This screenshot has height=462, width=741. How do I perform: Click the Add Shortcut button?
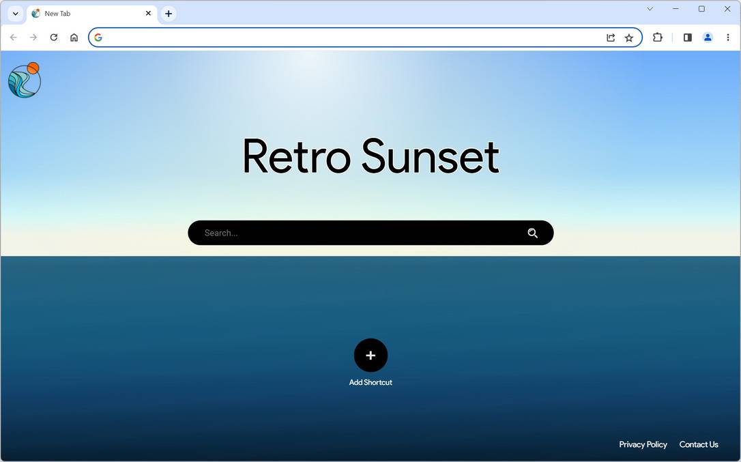click(x=370, y=356)
